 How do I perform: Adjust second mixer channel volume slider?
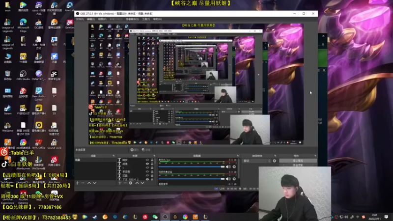[192, 179]
